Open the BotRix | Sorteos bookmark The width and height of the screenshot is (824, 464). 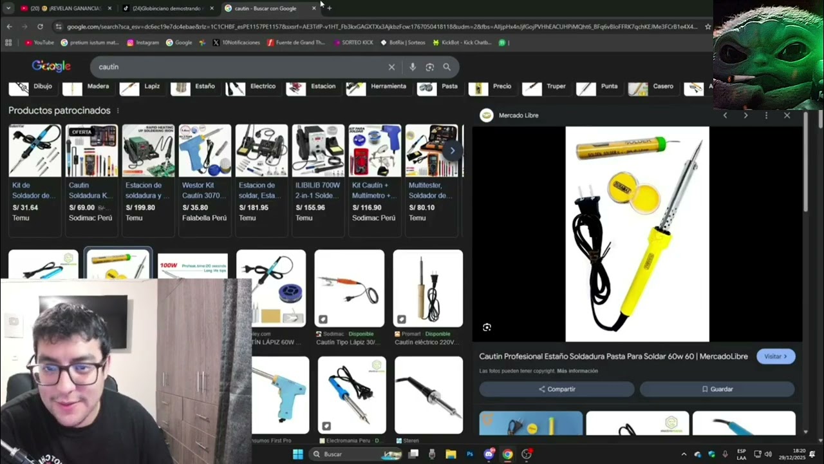tap(403, 43)
